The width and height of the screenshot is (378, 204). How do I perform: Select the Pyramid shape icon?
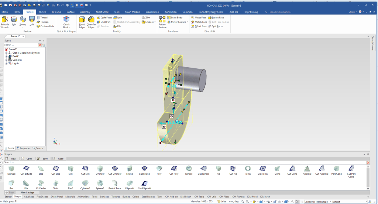point(307,169)
